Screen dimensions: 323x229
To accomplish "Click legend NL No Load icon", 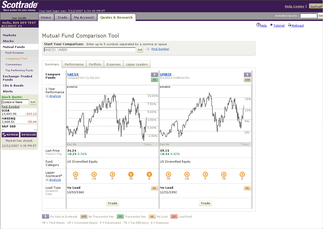I will 152,216.
